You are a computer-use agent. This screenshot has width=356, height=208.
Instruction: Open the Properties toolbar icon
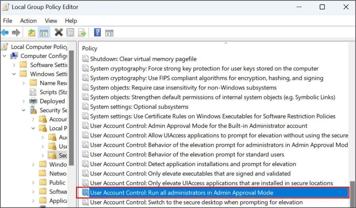70,33
